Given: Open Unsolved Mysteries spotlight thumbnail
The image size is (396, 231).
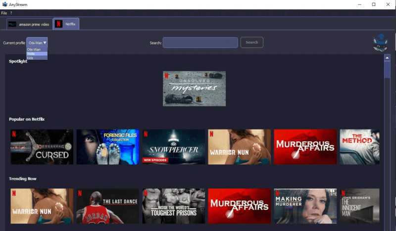Looking at the screenshot, I should click(194, 89).
